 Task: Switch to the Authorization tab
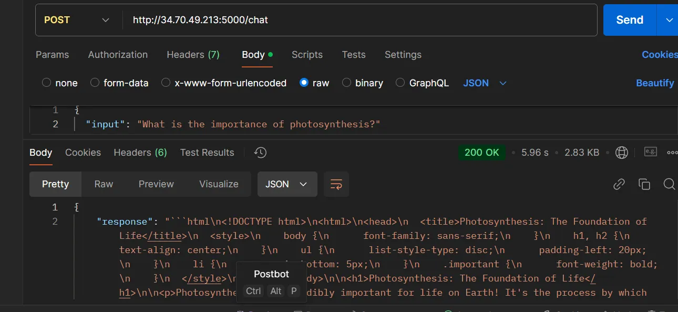(118, 55)
